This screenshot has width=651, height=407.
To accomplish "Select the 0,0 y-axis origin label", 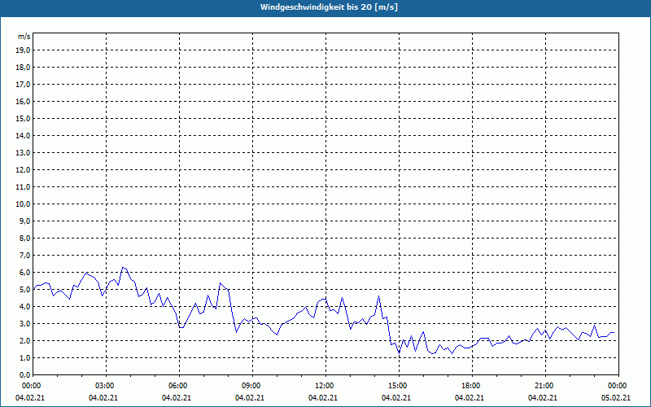I will point(24,374).
